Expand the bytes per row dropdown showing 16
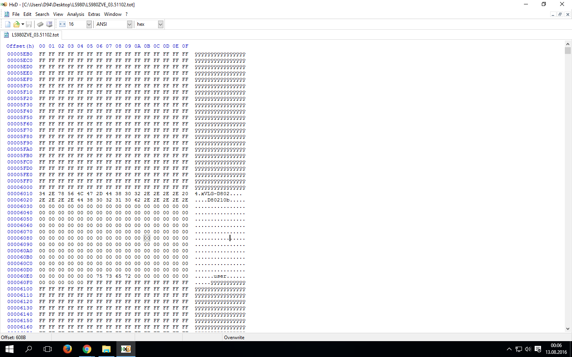 89,24
